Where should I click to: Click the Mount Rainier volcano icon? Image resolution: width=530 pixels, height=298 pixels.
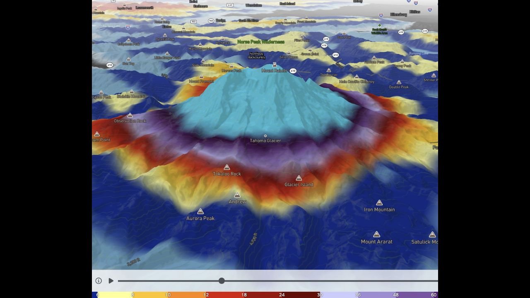[x=274, y=65]
